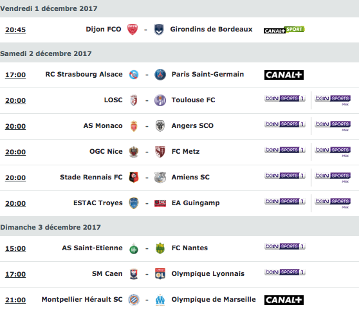
Task: Select the EA Guingamp team name
Action: (x=196, y=203)
